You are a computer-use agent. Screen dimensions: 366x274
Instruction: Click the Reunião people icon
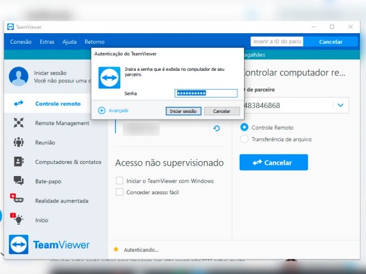19,142
